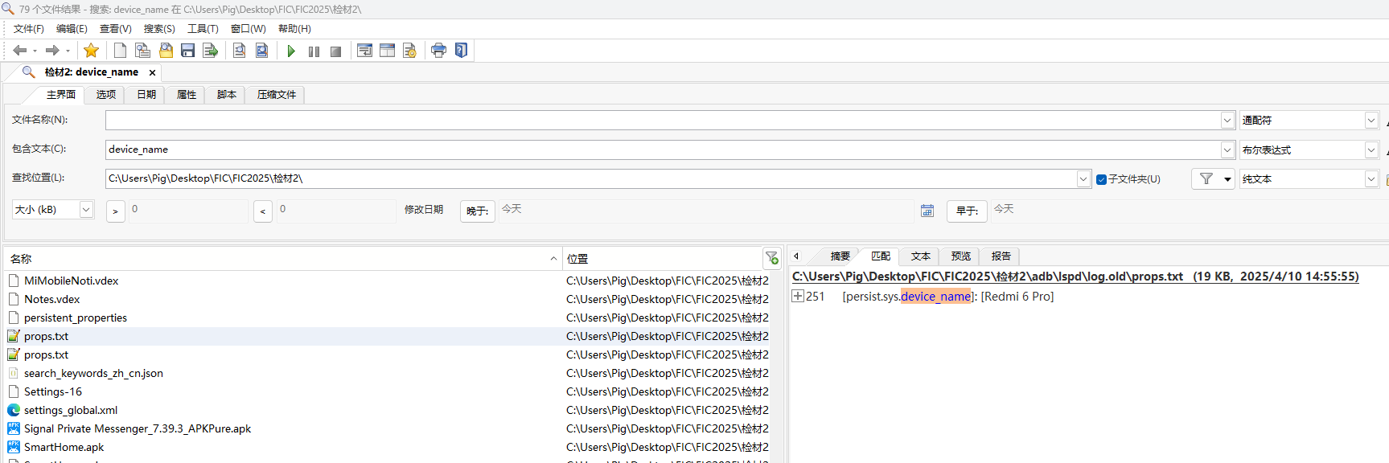Click the green Start search play icon
Image resolution: width=1389 pixels, height=463 pixels.
point(291,51)
